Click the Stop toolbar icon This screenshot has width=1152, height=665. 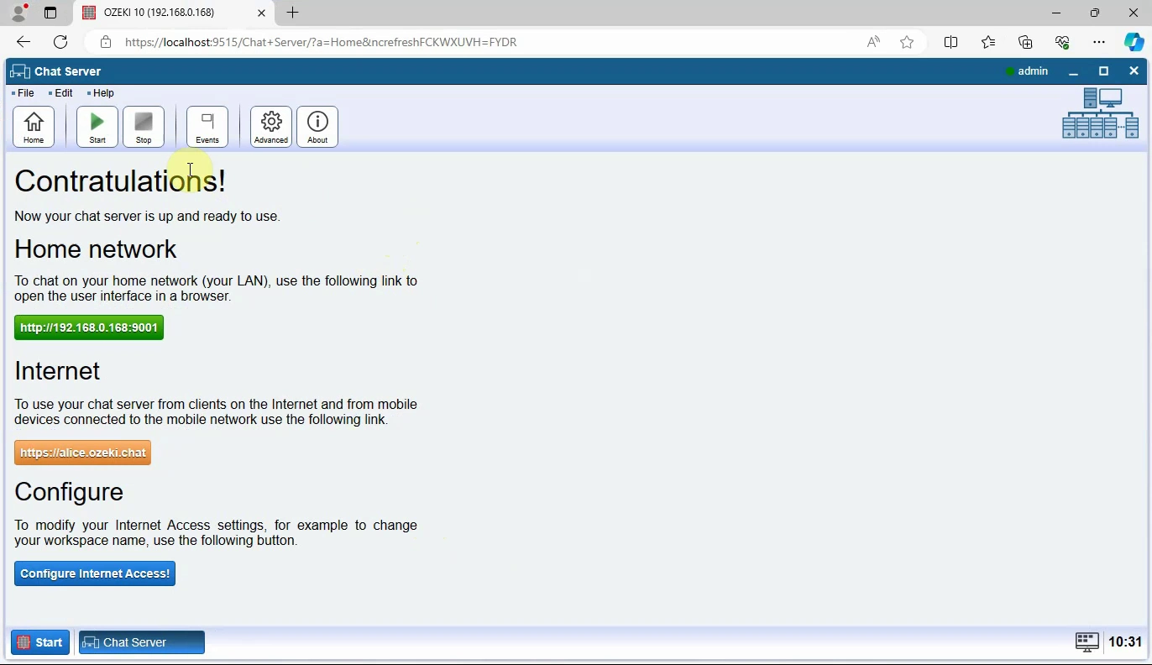(144, 127)
